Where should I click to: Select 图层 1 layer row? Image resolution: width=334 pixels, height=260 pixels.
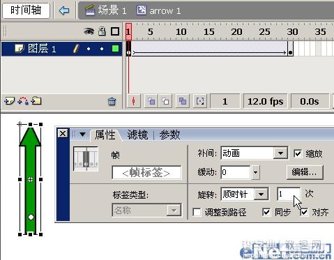click(61, 49)
